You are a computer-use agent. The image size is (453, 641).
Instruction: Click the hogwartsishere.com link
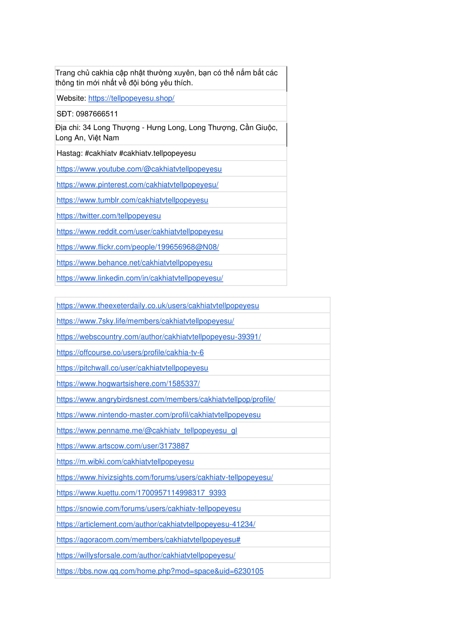tap(128, 384)
